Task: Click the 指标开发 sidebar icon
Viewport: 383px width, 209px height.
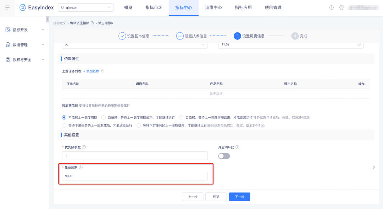Action: (x=8, y=30)
